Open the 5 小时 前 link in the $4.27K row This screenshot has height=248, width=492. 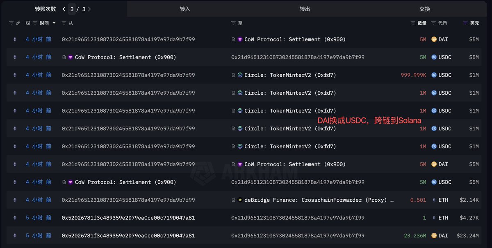[39, 218]
